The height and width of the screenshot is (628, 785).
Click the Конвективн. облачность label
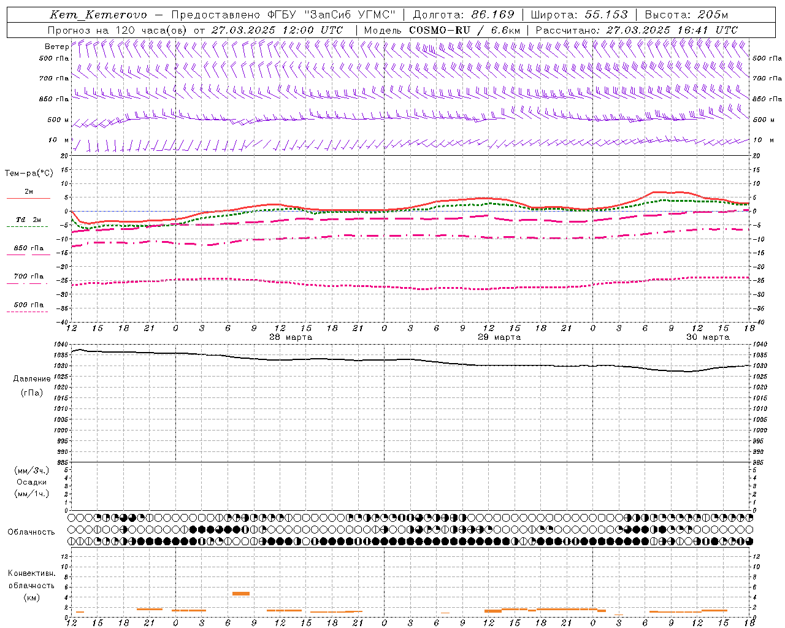pos(31,580)
